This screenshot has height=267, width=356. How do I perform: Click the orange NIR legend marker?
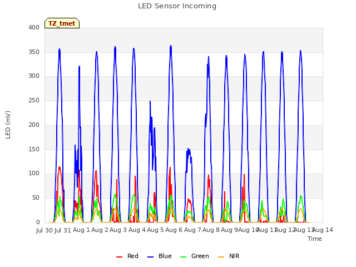(221, 257)
